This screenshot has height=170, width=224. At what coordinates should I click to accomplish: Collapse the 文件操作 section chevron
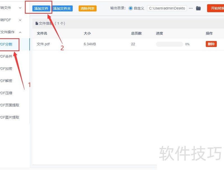point(20,32)
